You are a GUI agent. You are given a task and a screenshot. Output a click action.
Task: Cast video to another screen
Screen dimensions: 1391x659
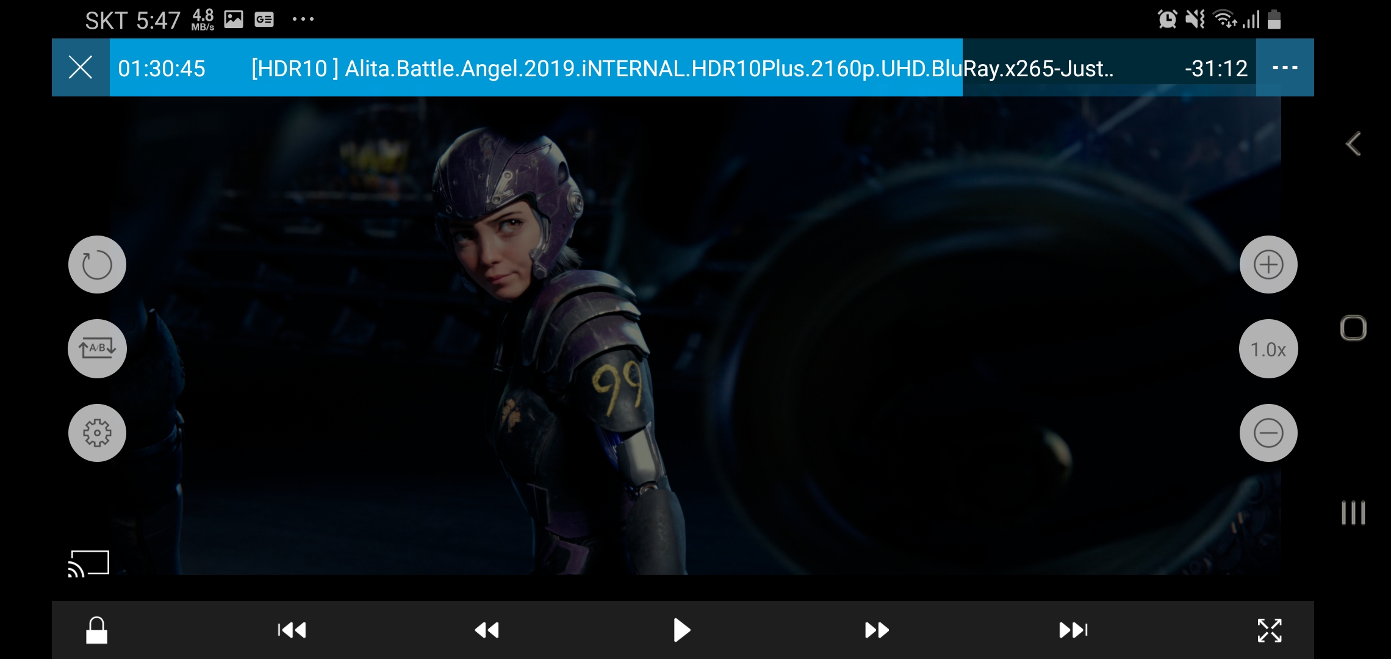(89, 563)
